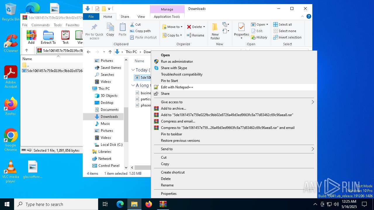The width and height of the screenshot is (374, 210).
Task: Click the Rename ribbon button
Action: [x=195, y=35]
